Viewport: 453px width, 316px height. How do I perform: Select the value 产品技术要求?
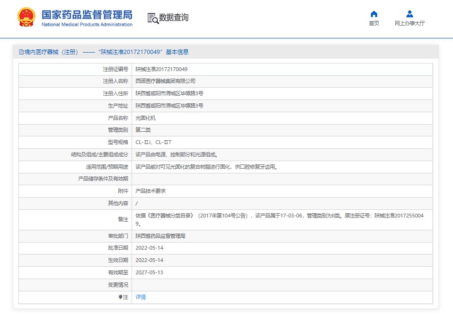151,191
